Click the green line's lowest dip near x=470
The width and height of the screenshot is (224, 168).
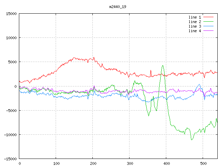tap(192, 140)
